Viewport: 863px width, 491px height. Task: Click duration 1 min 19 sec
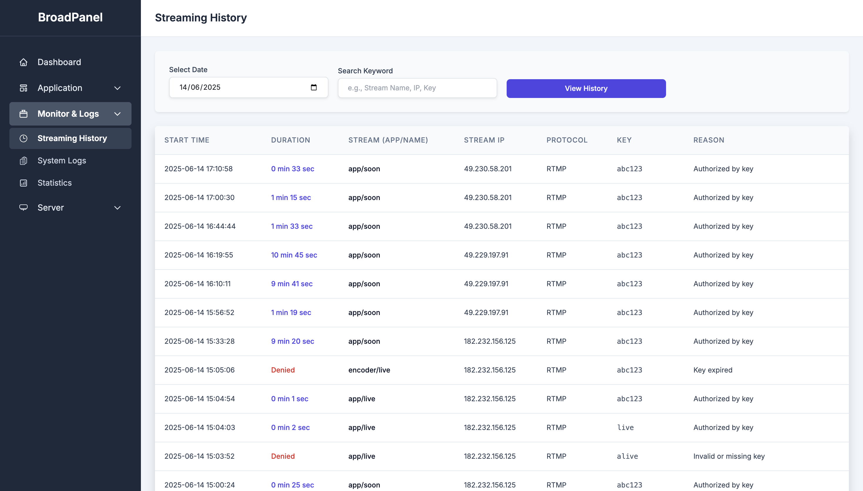(291, 313)
